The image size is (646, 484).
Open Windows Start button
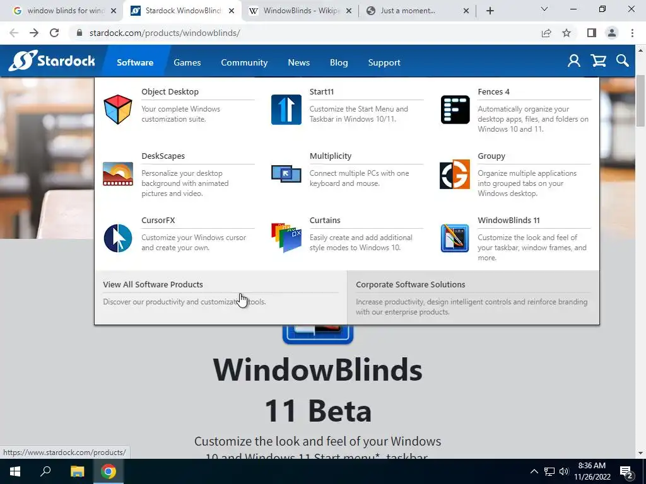(x=15, y=471)
